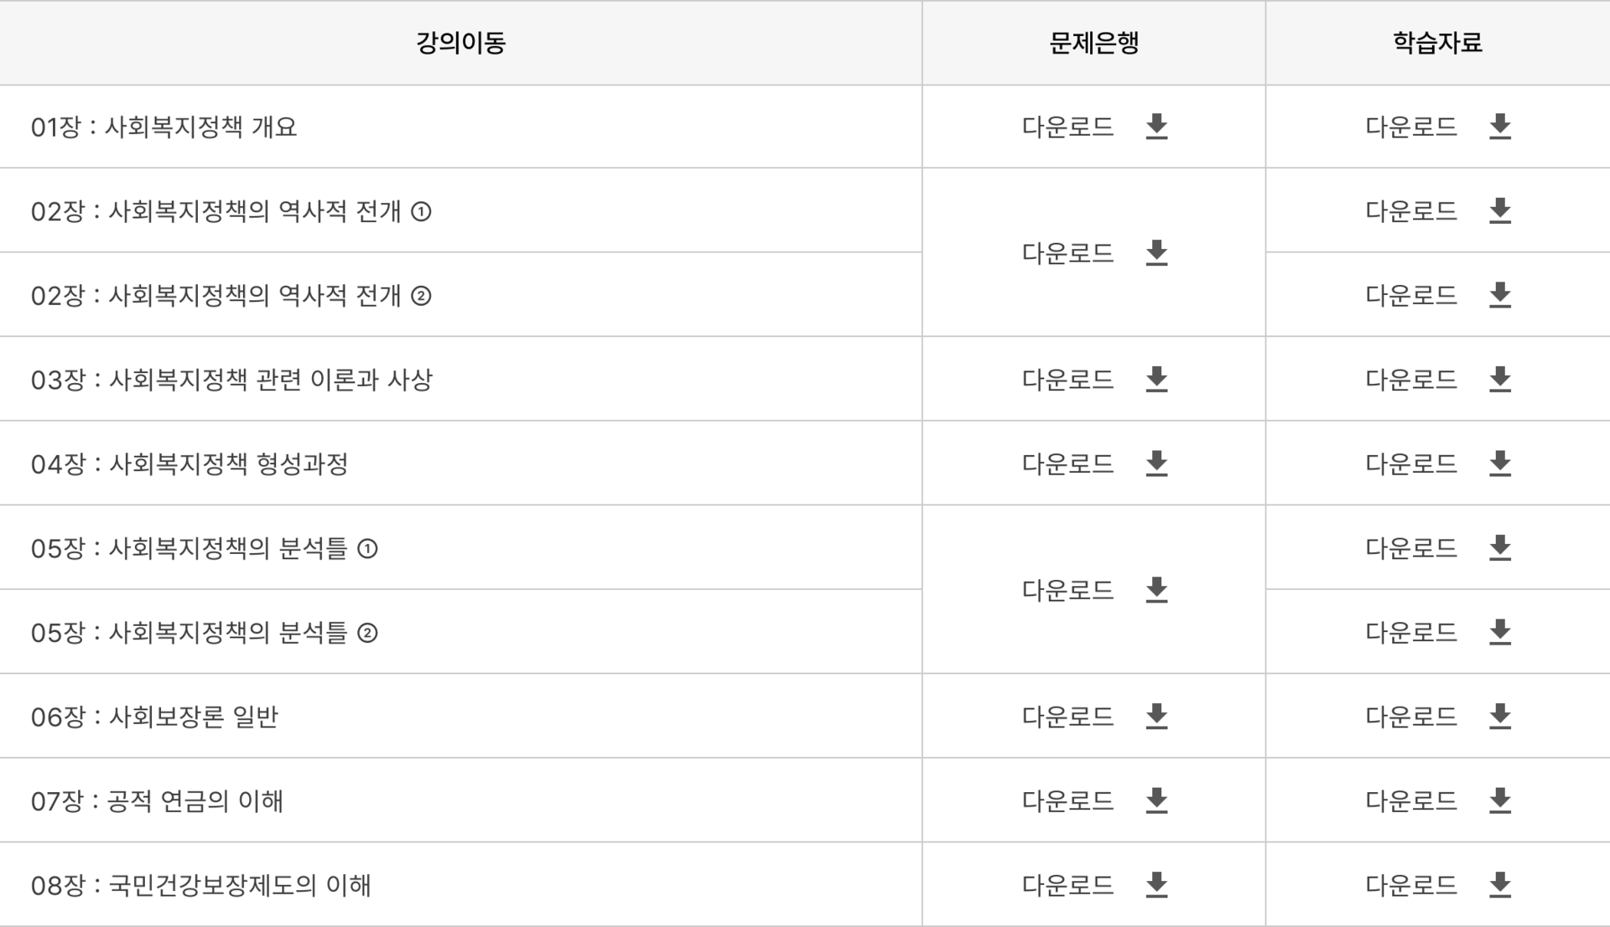Go to 07장 공적 연금의 이해

point(157,801)
